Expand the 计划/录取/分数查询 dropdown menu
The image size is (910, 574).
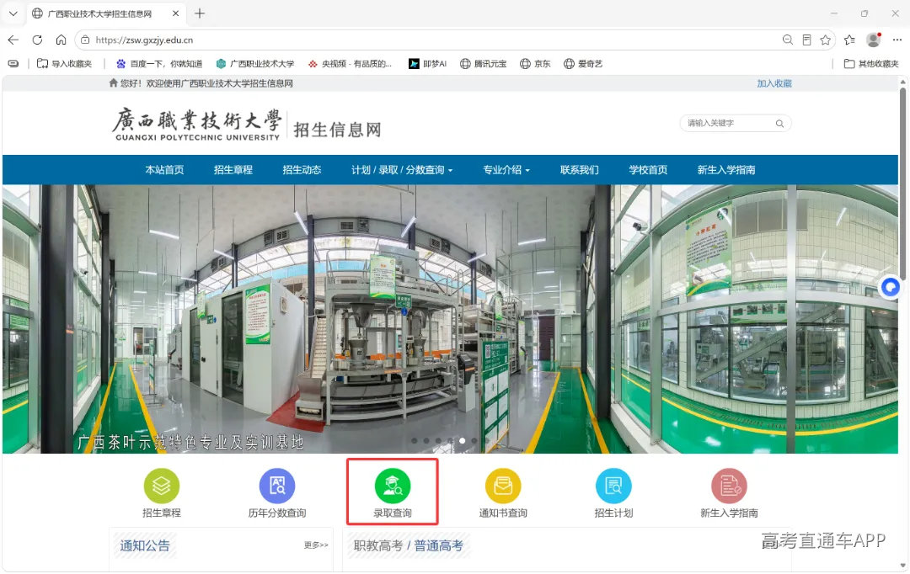[x=402, y=170]
